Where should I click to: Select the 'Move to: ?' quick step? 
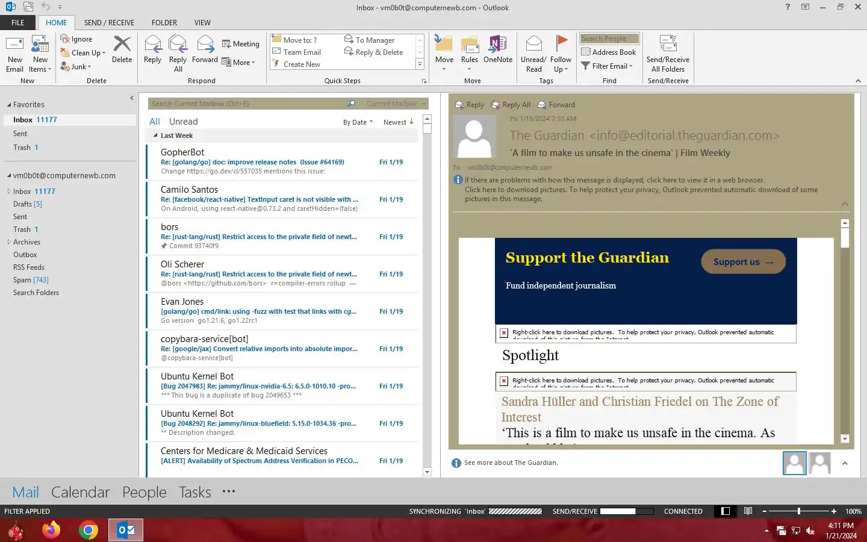pyautogui.click(x=294, y=40)
